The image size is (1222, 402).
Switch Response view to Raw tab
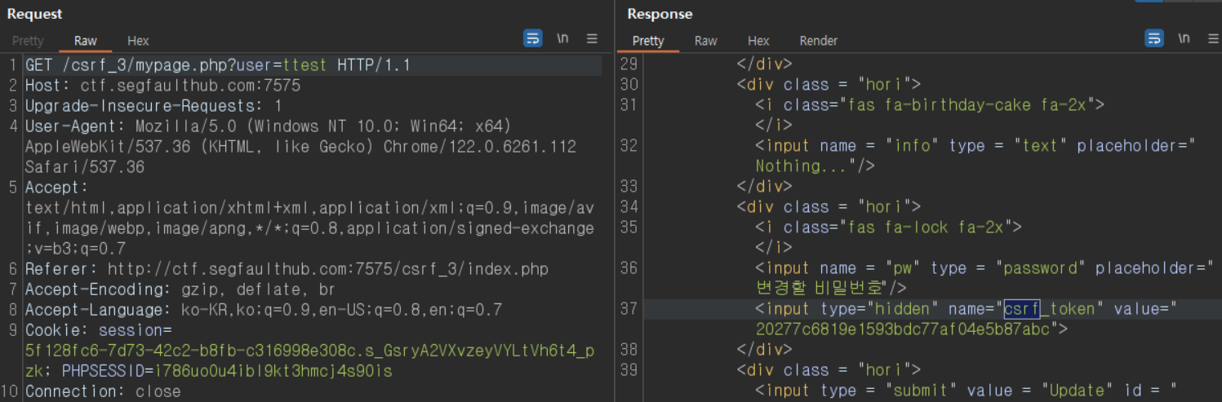coord(706,41)
